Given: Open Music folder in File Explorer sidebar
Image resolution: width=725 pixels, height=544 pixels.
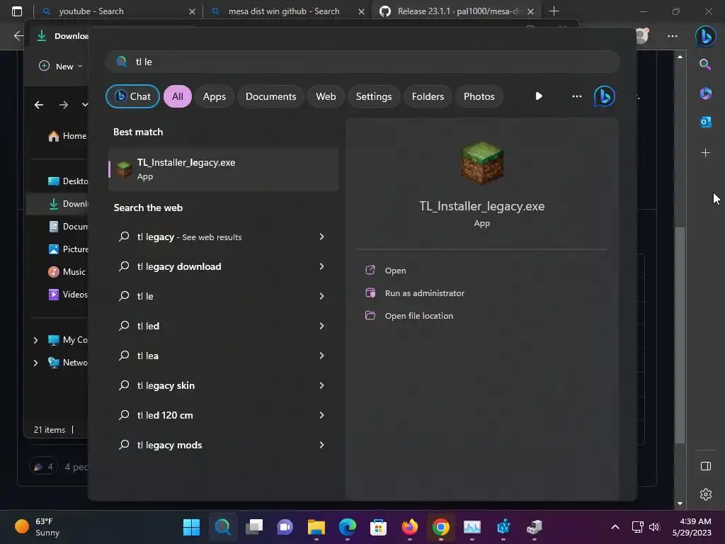Looking at the screenshot, I should click(67, 272).
